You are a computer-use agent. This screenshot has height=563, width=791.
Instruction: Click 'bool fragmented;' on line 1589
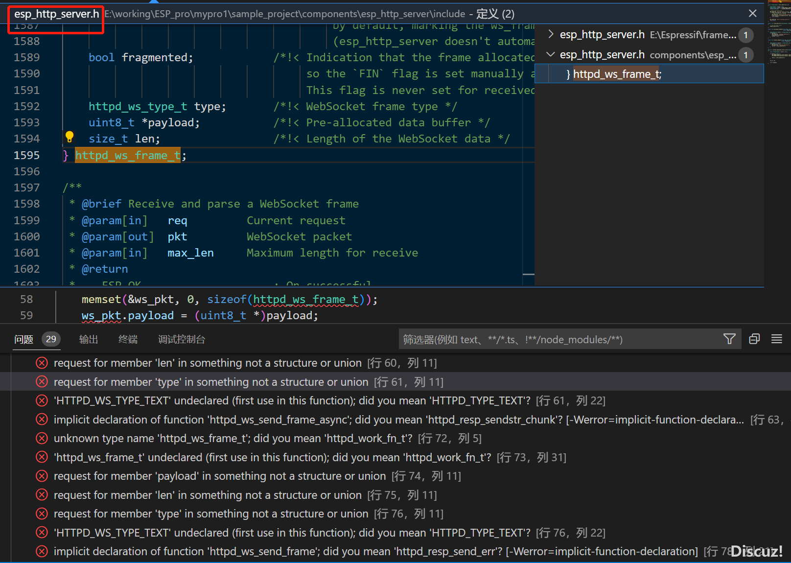pyautogui.click(x=141, y=57)
